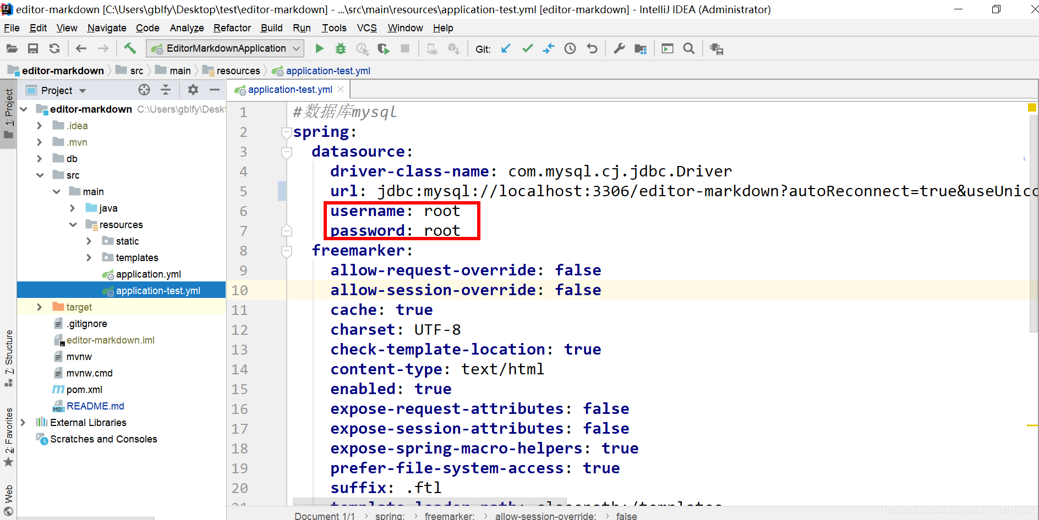
Task: Collapse the editor-markdown root node
Action: tap(24, 109)
